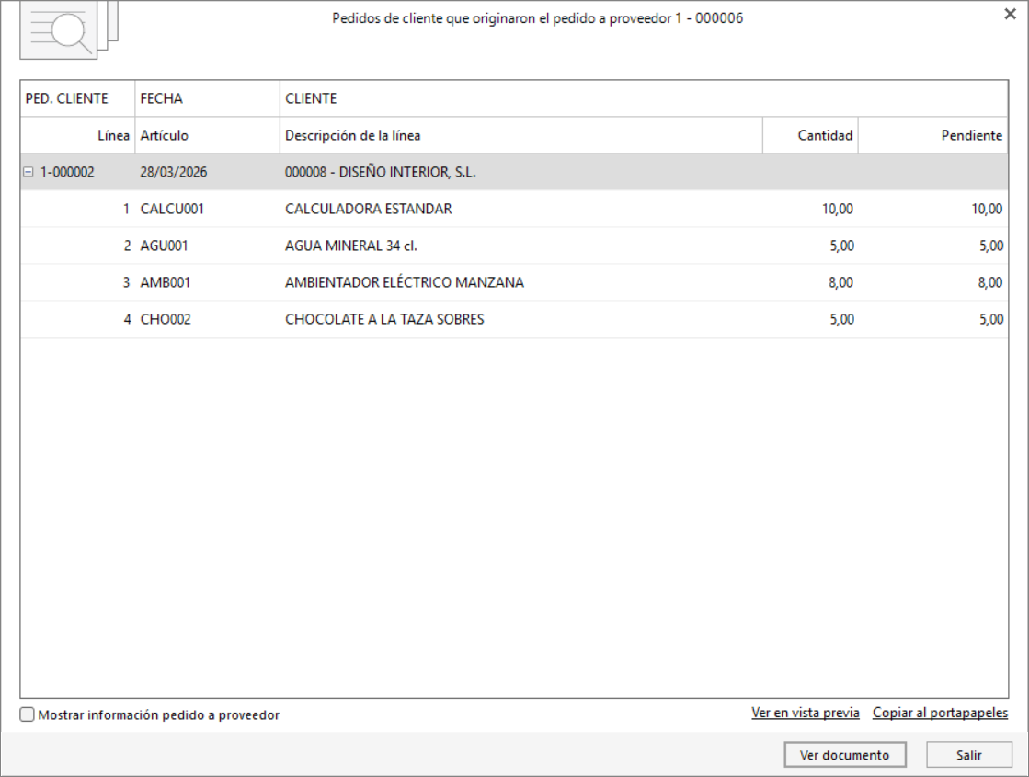Click the dialog title text
The height and width of the screenshot is (777, 1029).
tap(537, 18)
